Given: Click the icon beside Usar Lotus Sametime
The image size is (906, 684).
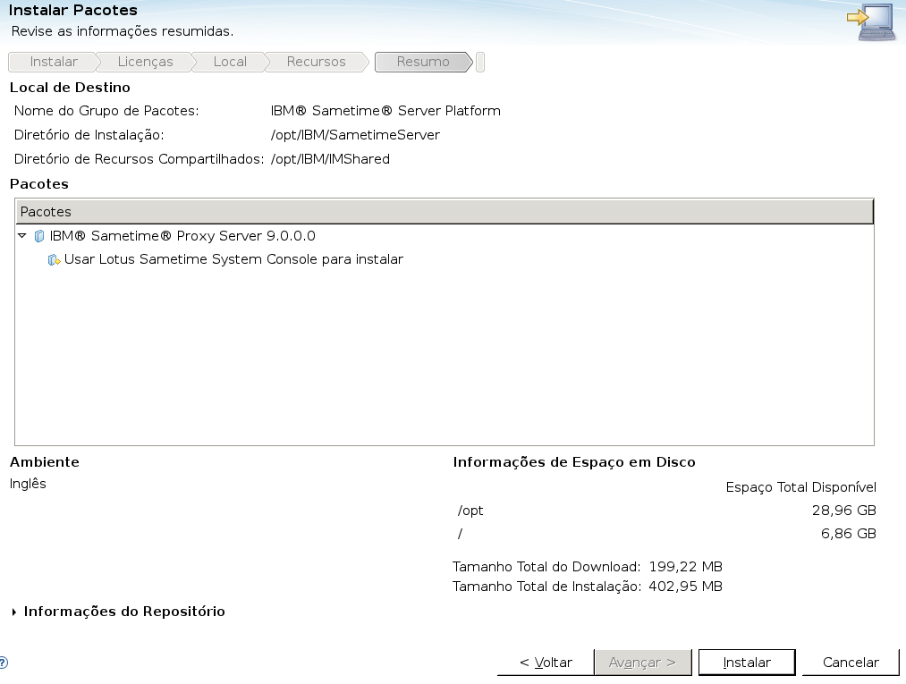Looking at the screenshot, I should (54, 260).
